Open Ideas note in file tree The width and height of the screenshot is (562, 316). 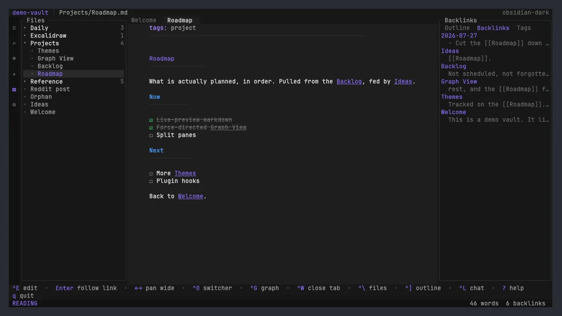[40, 104]
